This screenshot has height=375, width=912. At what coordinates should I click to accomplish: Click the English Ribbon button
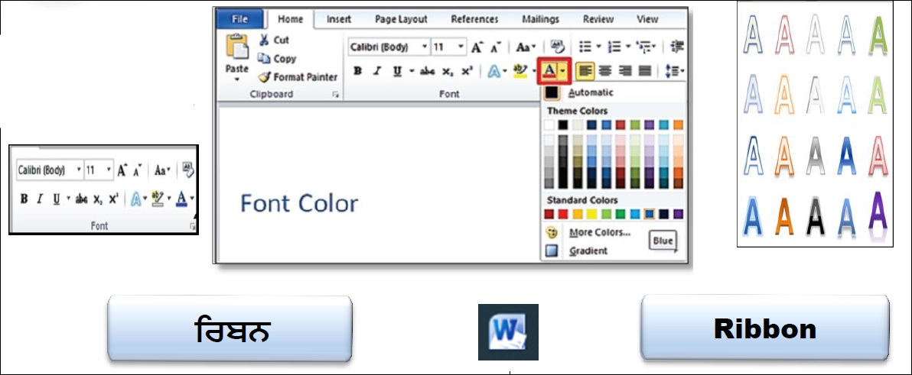[x=764, y=328]
